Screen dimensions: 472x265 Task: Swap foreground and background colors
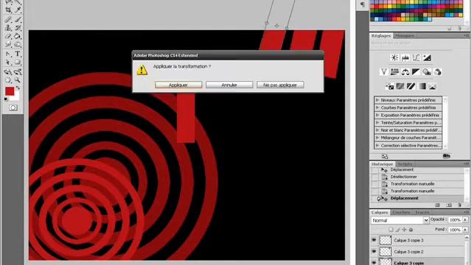pyautogui.click(x=18, y=88)
